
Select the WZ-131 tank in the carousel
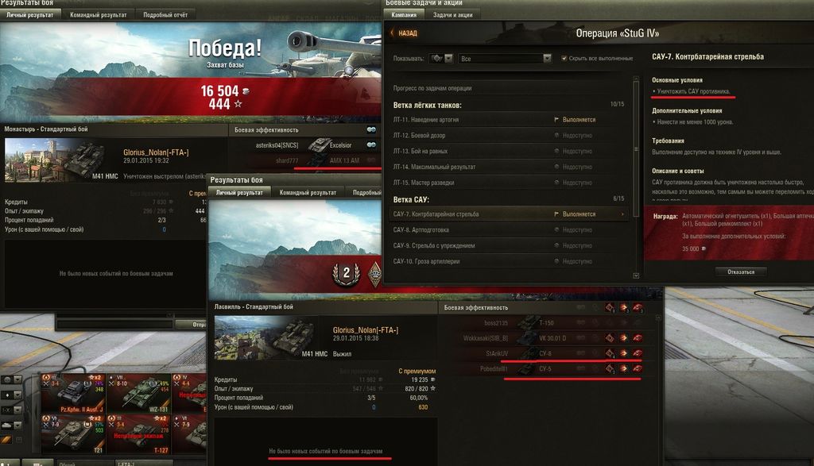pos(138,393)
